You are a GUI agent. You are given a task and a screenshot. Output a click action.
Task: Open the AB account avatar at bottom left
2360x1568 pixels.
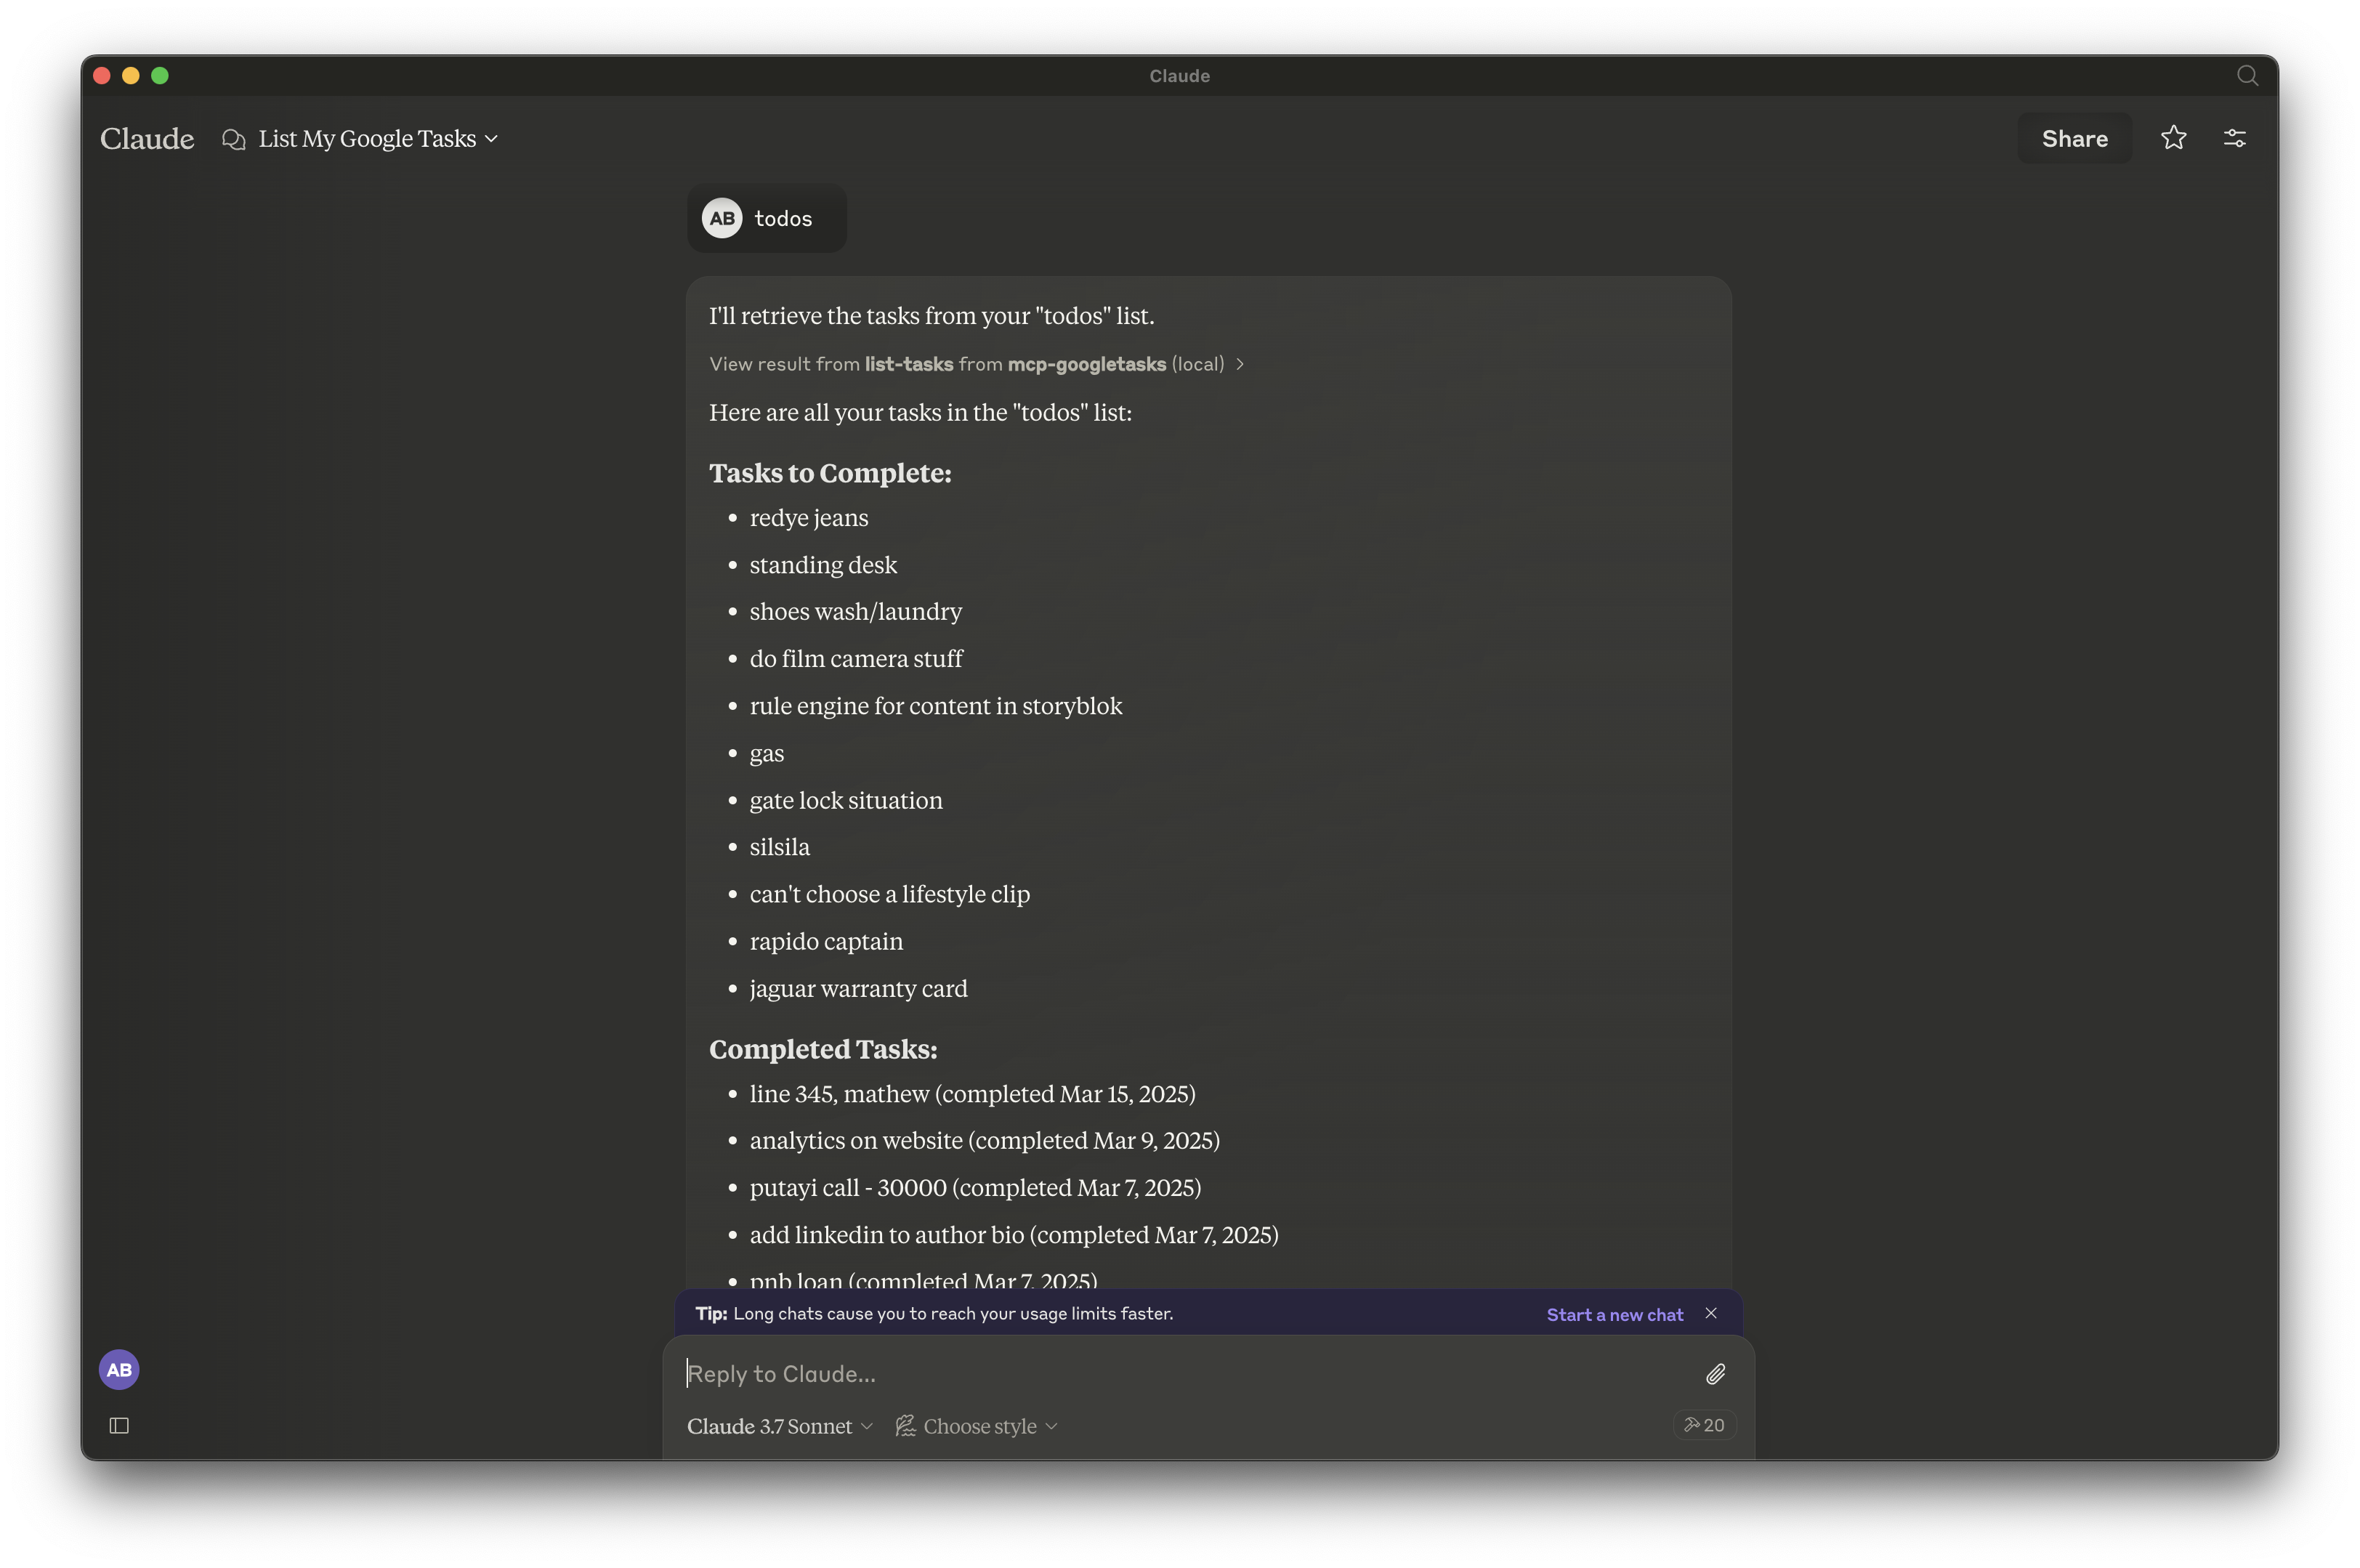coord(119,1369)
